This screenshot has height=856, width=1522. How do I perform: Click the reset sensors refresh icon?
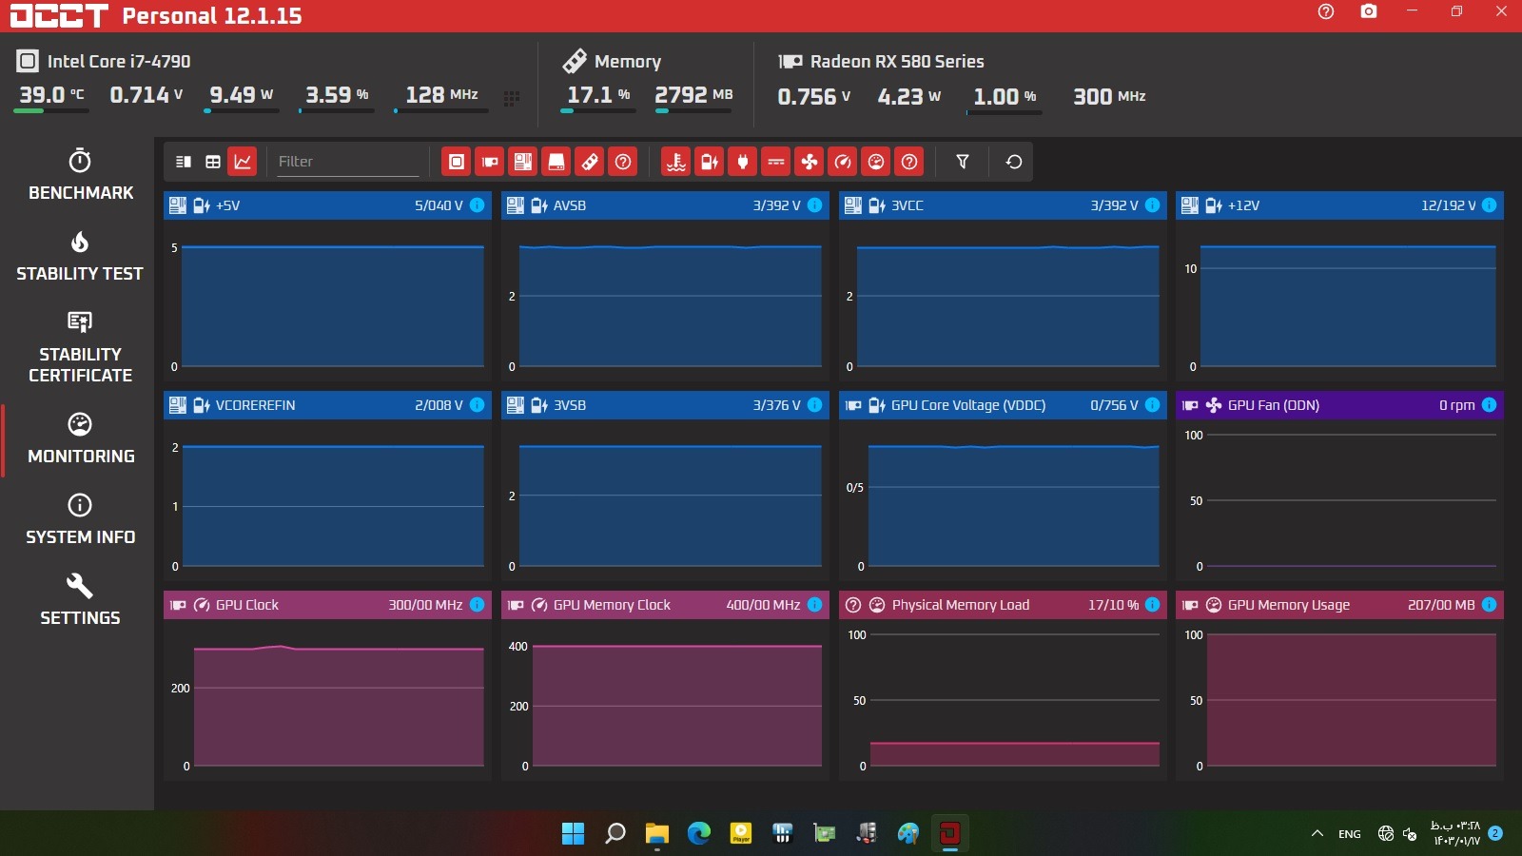1014,162
